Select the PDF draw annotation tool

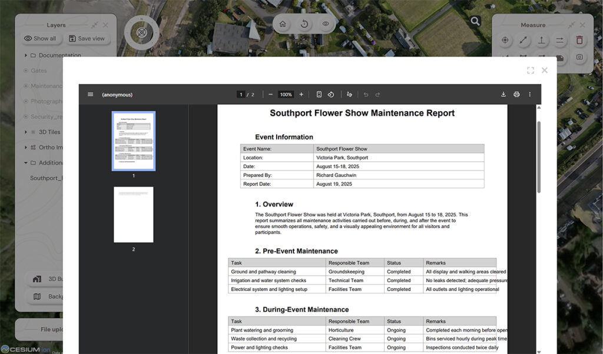(349, 94)
